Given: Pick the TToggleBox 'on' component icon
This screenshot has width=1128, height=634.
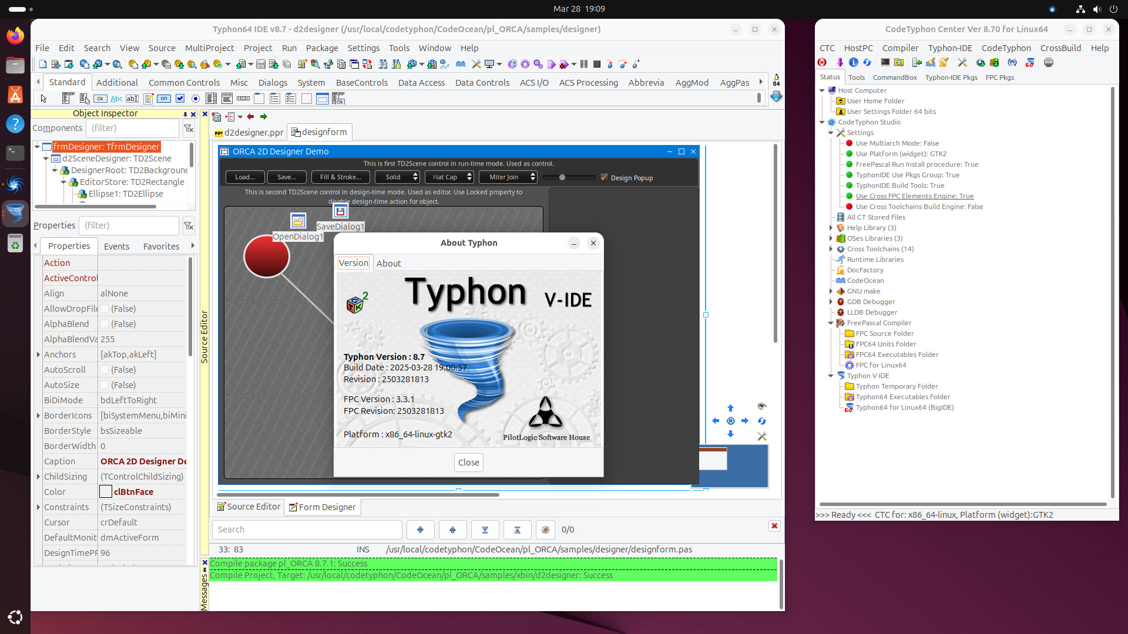Looking at the screenshot, I should (x=164, y=99).
